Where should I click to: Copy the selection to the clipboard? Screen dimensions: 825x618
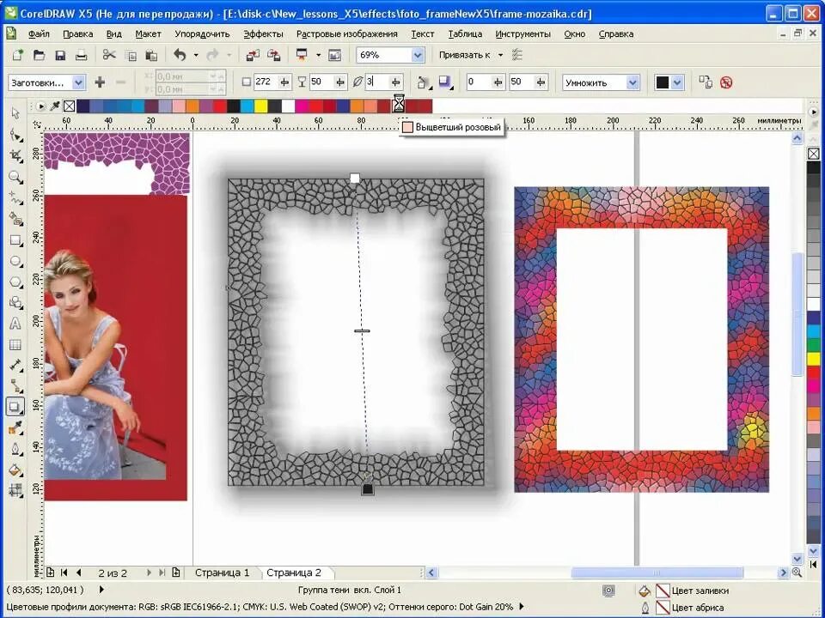131,55
